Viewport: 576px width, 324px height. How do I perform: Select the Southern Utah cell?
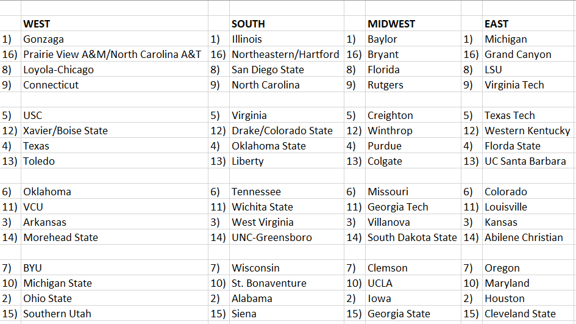[x=57, y=314]
